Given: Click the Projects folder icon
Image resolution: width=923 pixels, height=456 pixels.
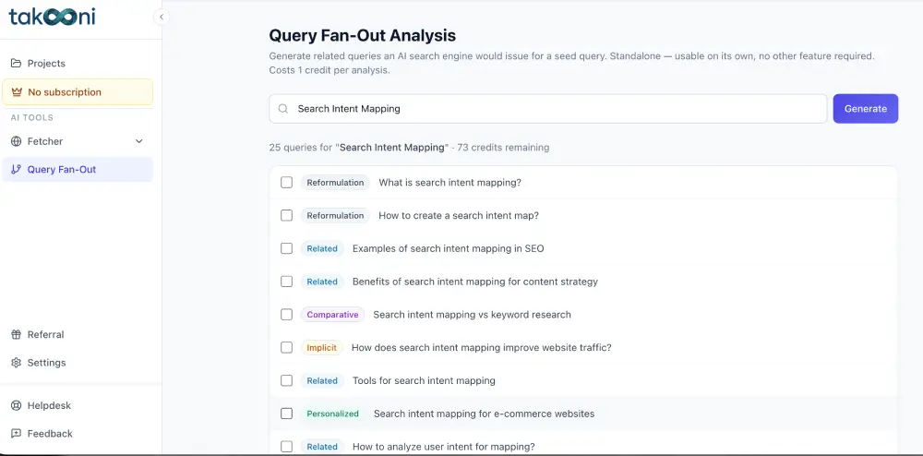Looking at the screenshot, I should point(16,63).
